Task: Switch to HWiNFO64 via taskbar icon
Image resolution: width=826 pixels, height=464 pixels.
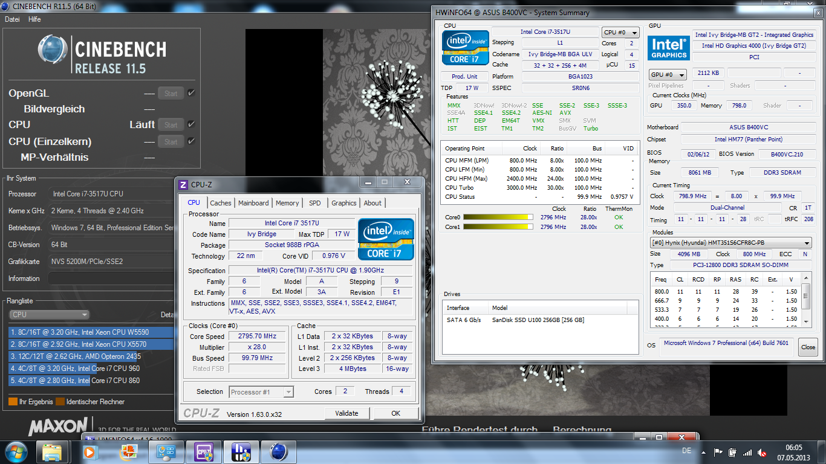Action: click(241, 451)
